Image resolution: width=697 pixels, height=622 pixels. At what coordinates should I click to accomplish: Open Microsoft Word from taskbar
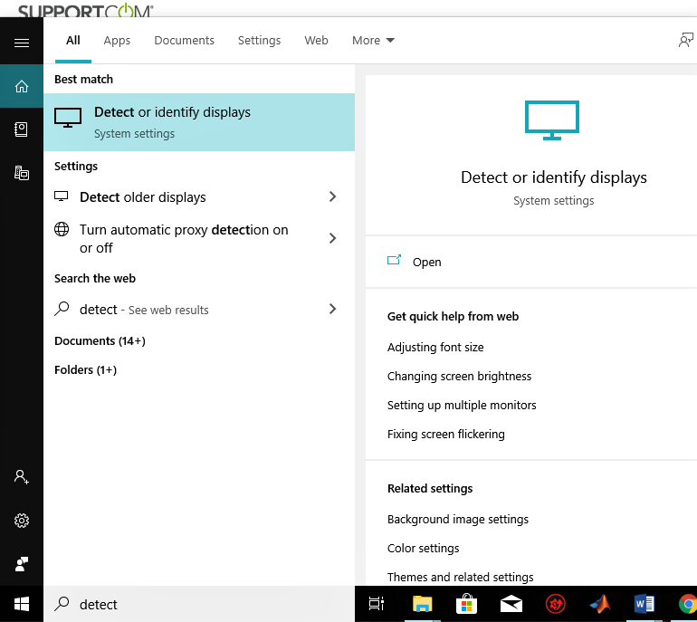[x=644, y=604]
